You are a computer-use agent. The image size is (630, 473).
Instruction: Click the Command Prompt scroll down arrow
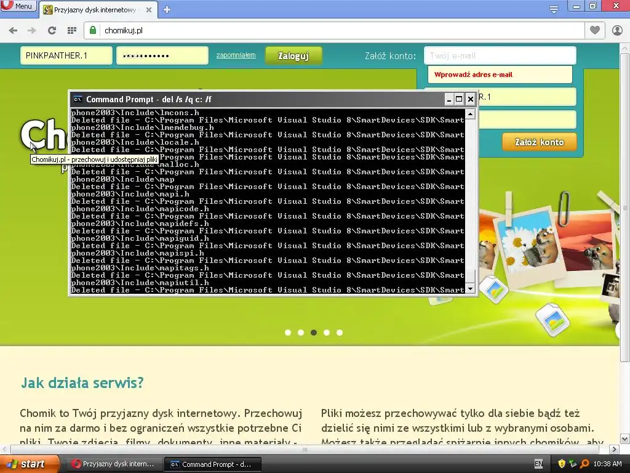[470, 289]
